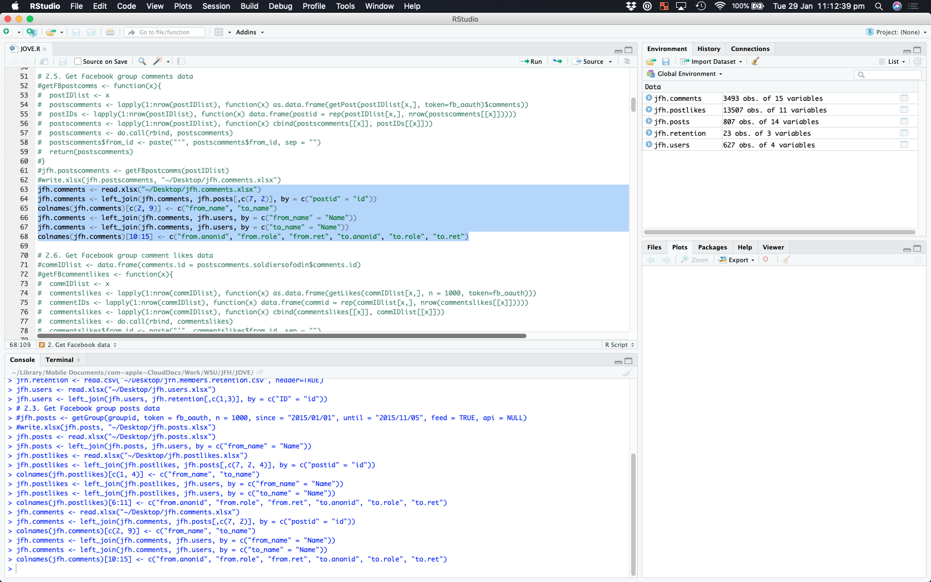
Task: Expand the jfh.users data frame details
Action: (649, 145)
